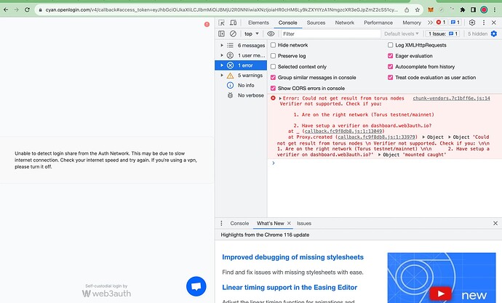
Task: Open the blue chat support bubble
Action: click(x=196, y=286)
